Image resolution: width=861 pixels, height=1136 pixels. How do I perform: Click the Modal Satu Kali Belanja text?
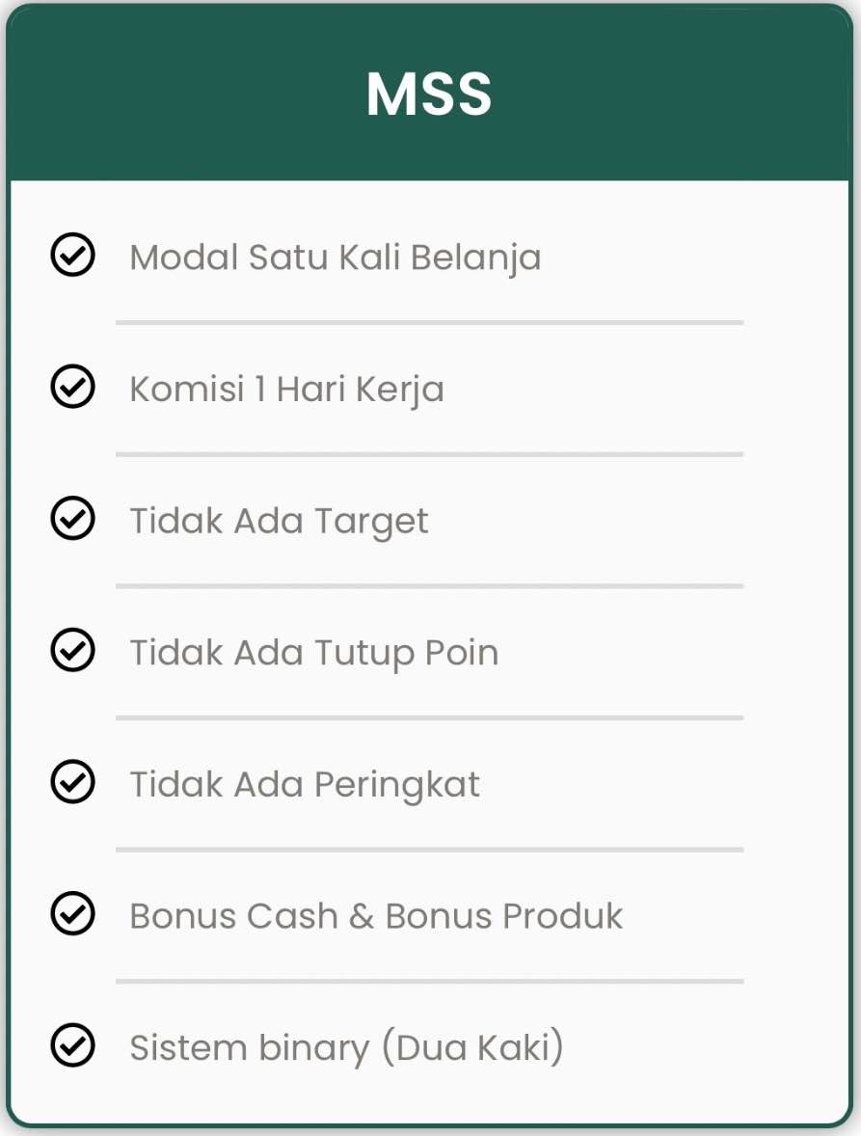[x=336, y=257]
